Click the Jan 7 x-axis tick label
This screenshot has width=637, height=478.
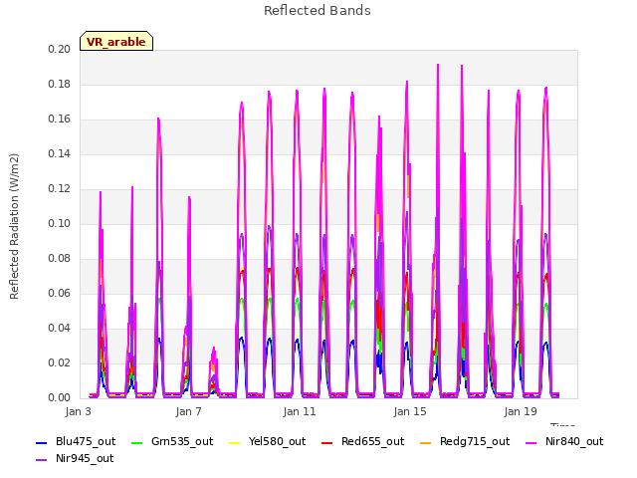(188, 411)
